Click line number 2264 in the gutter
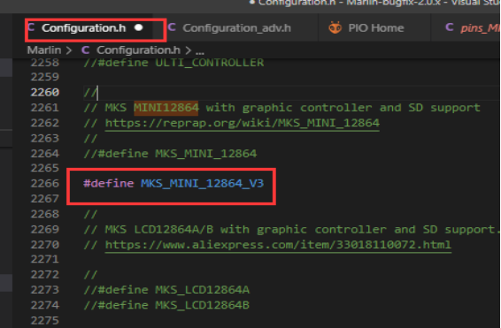Viewport: 501px width, 328px height. [x=45, y=154]
